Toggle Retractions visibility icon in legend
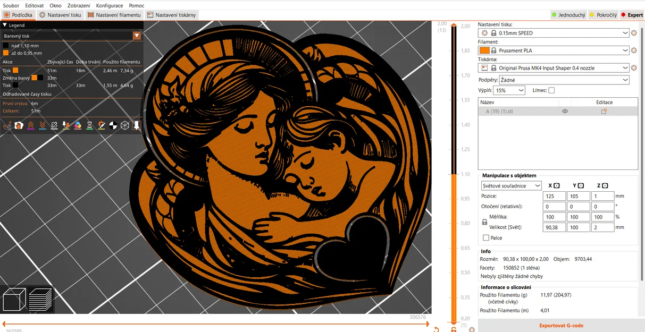The width and height of the screenshot is (645, 332). tap(31, 125)
